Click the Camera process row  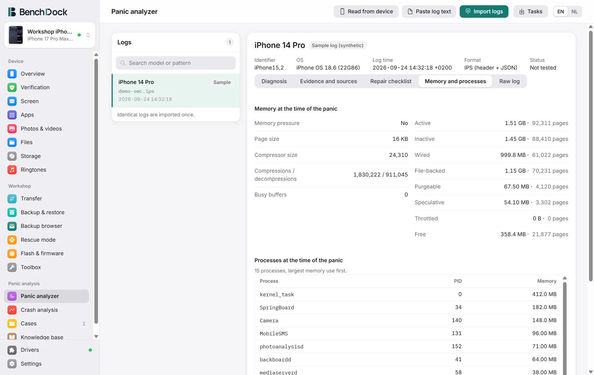click(x=408, y=320)
